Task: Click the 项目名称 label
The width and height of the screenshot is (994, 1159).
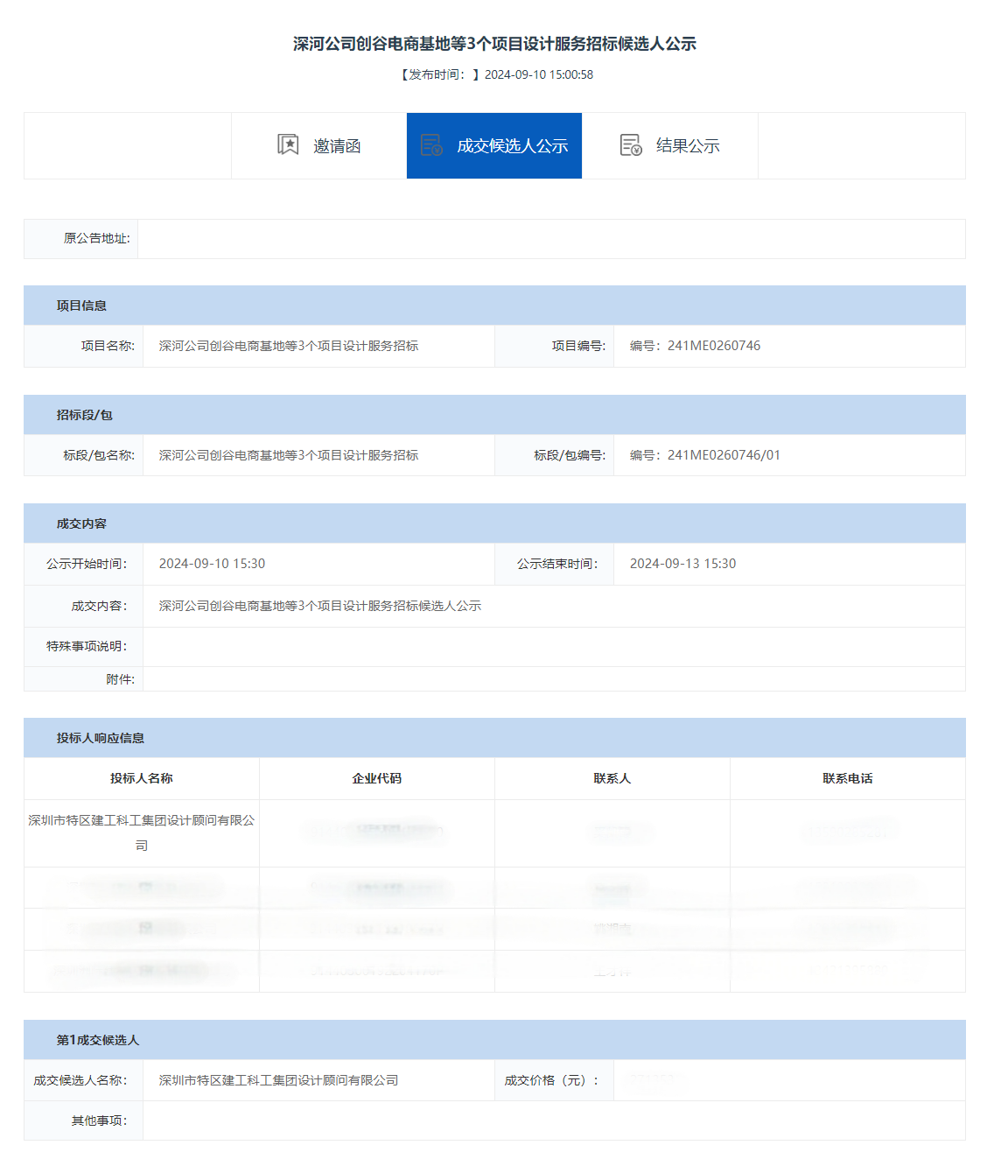Action: (108, 346)
